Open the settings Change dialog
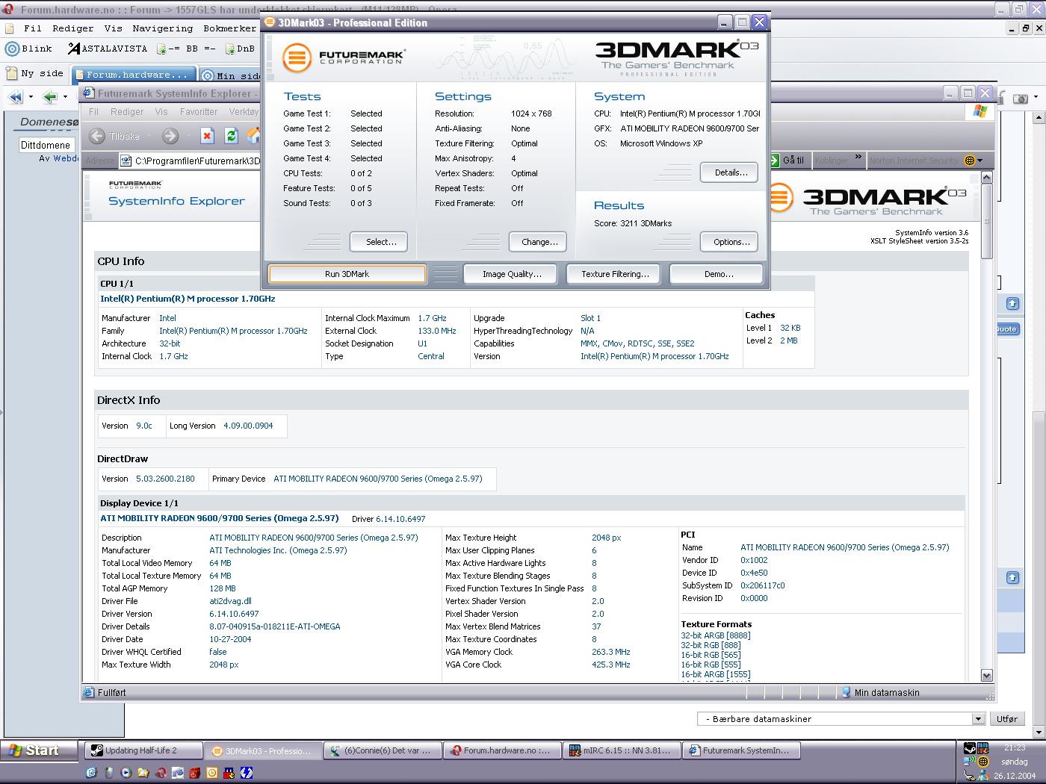The width and height of the screenshot is (1046, 784). (538, 242)
